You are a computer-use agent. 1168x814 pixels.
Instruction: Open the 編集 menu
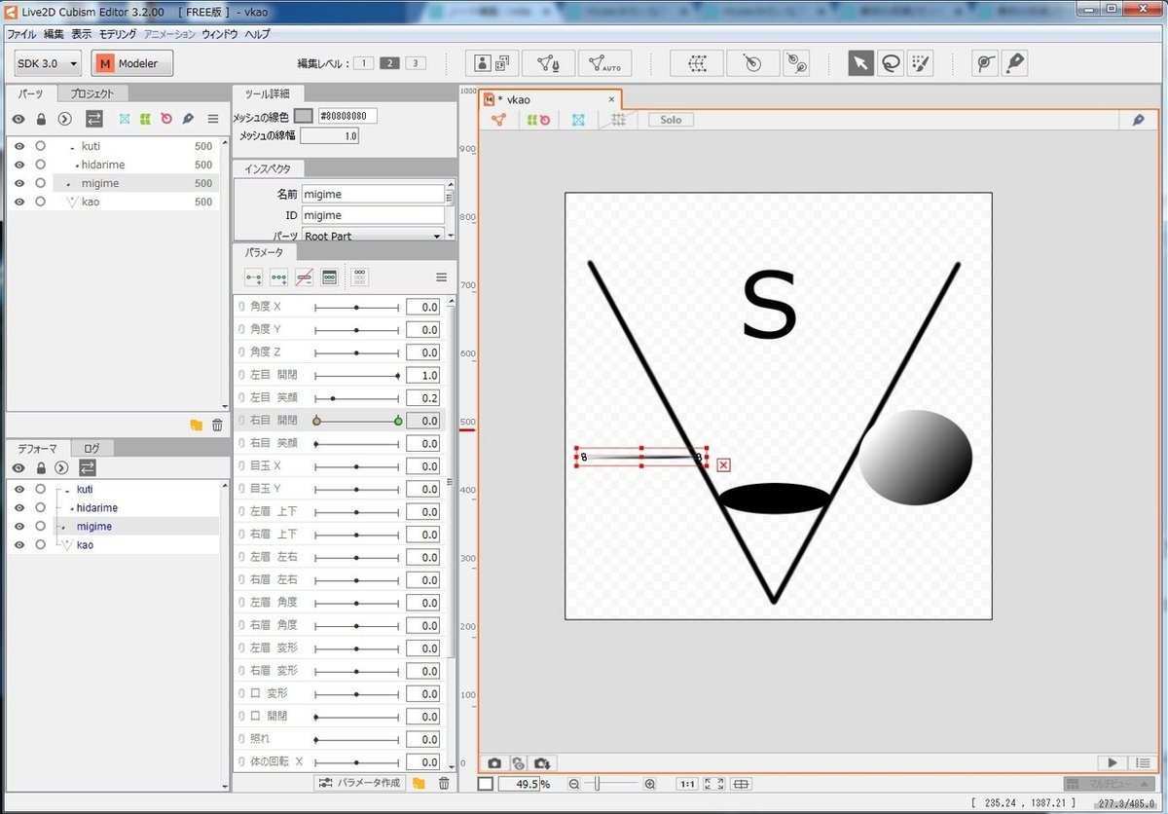click(x=54, y=33)
